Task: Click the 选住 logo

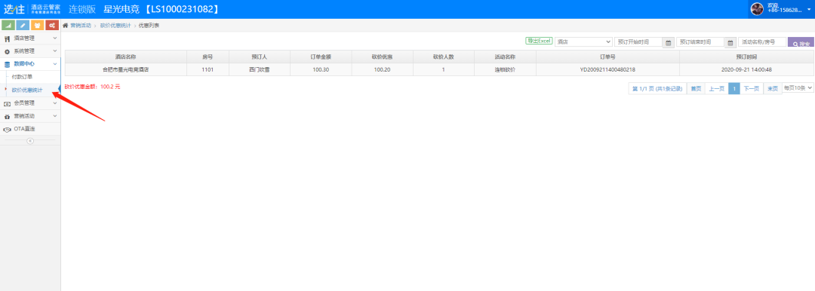Action: 14,9
